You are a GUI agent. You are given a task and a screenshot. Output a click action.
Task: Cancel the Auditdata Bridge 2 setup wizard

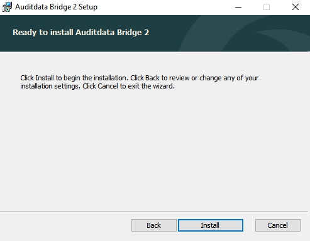tap(278, 225)
